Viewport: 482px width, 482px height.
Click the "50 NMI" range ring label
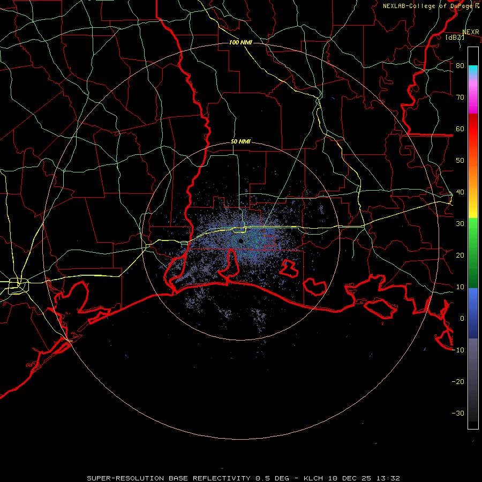240,142
